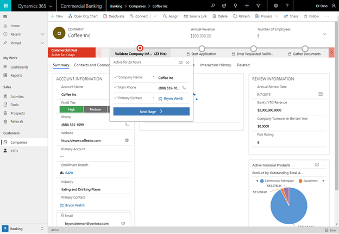The width and height of the screenshot is (339, 234).
Task: Collapse the left navigation hamburger menu
Action: tap(5, 16)
